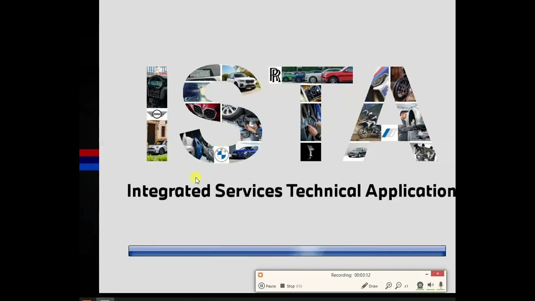Click the recorder app logo icon
The height and width of the screenshot is (301, 535).
point(260,275)
